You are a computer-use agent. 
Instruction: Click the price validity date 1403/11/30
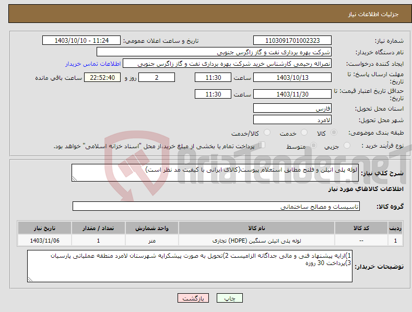click(x=292, y=94)
